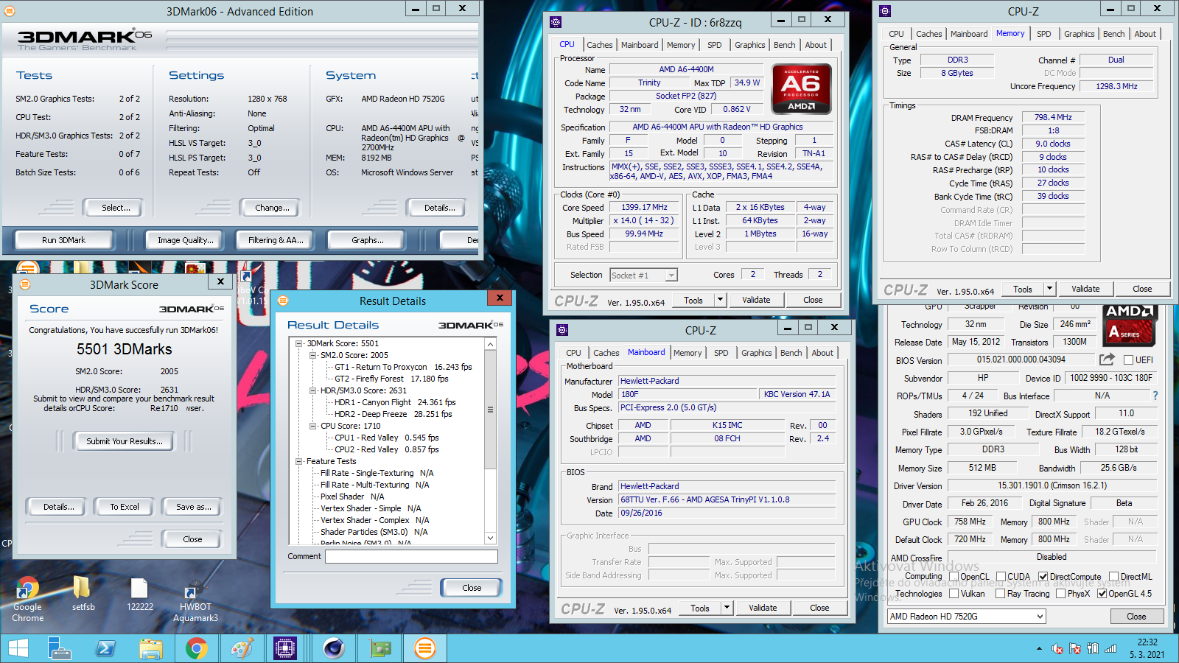The image size is (1179, 663).
Task: Collapse the CPU Score: 1710 node
Action: (x=312, y=426)
